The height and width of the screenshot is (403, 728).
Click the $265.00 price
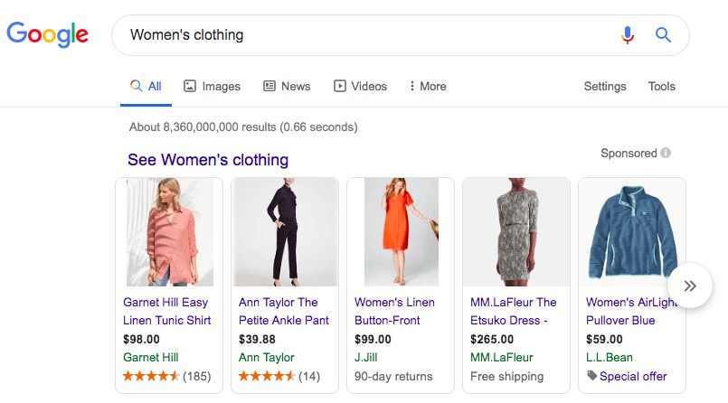492,340
